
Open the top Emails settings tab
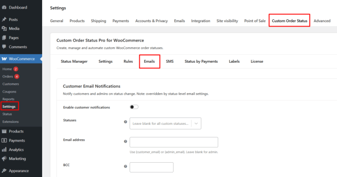click(179, 21)
